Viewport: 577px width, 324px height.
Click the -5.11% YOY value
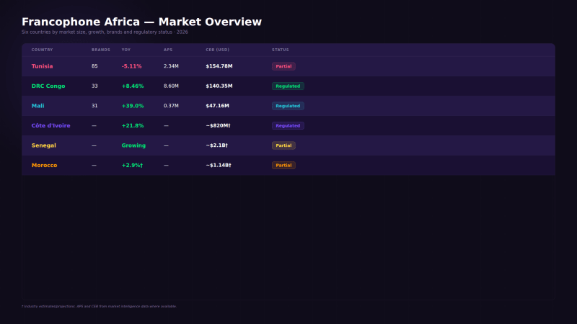[131, 66]
